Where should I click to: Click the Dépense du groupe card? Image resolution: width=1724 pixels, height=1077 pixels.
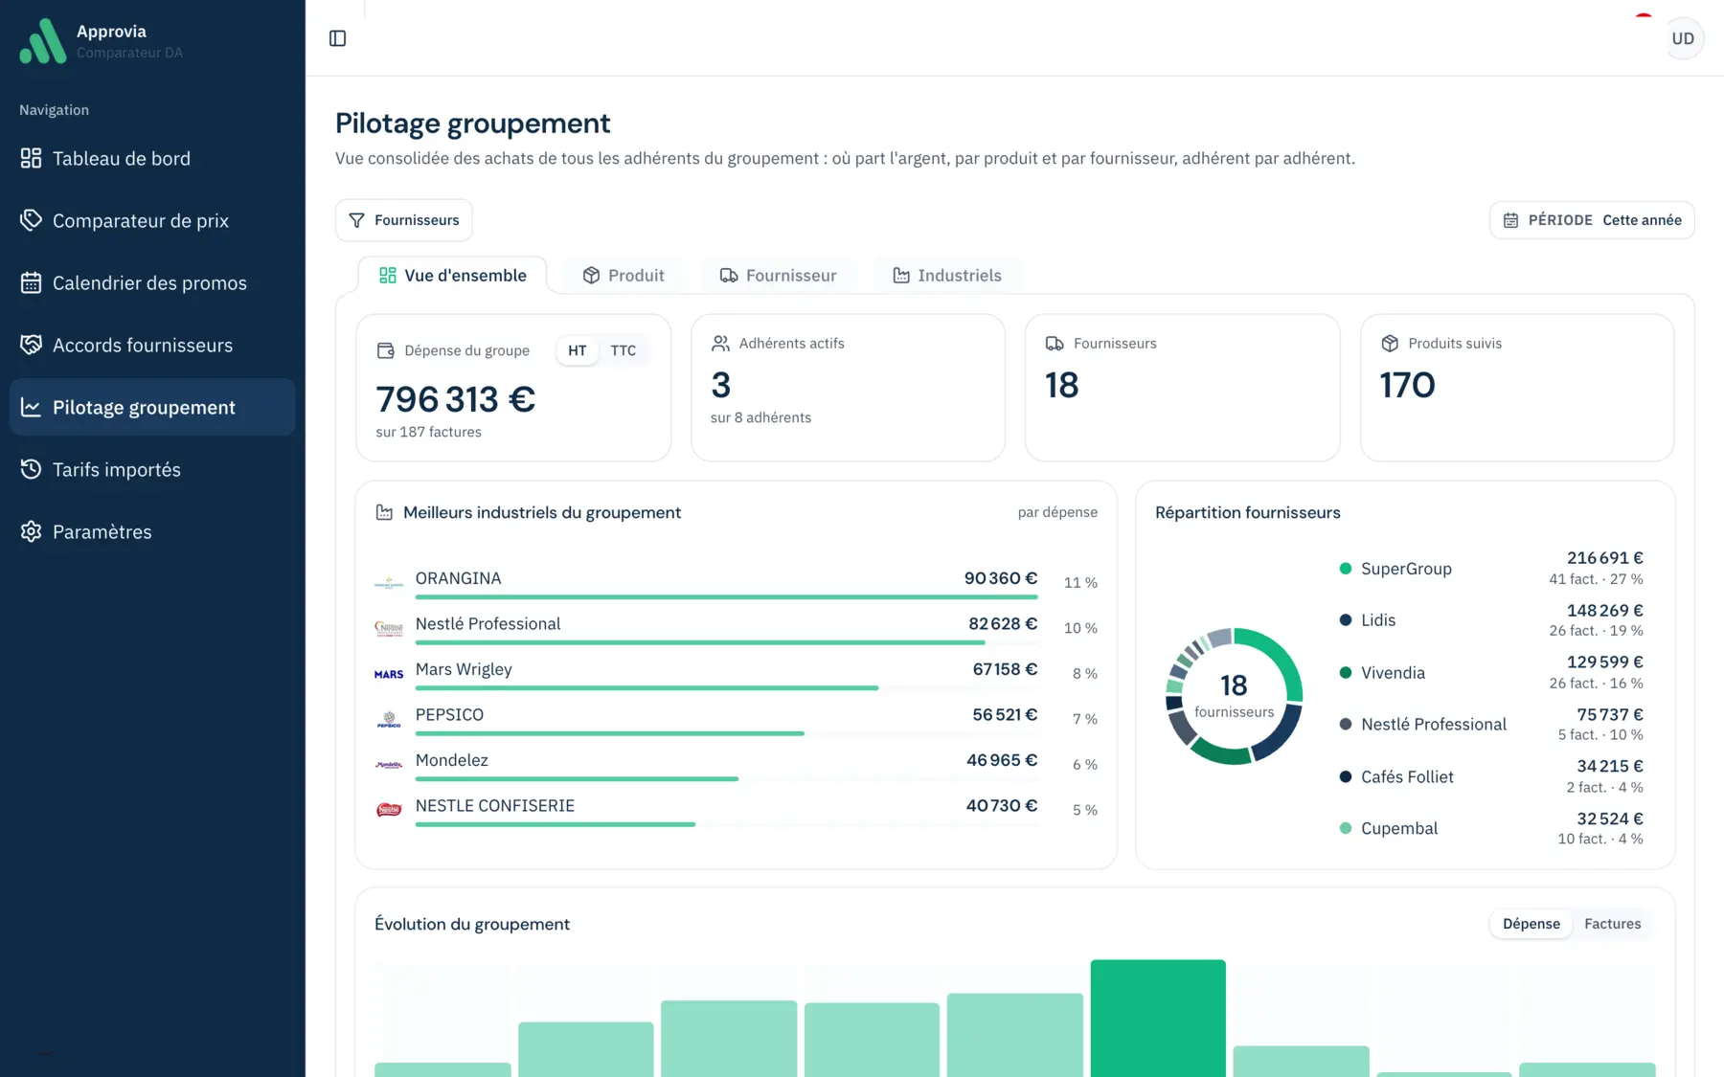point(513,388)
